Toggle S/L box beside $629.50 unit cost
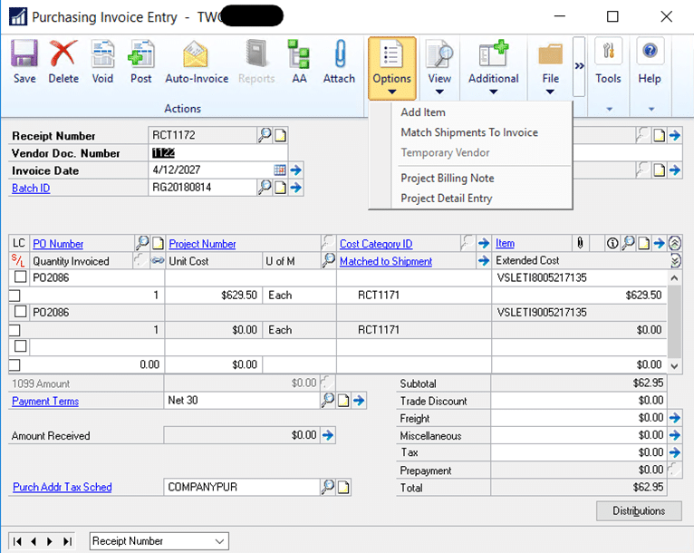Screen dimensions: 694x553 [x=14, y=296]
